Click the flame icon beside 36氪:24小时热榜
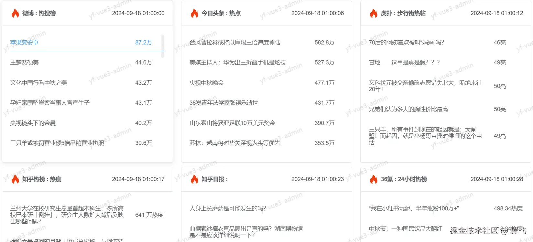 click(374, 179)
